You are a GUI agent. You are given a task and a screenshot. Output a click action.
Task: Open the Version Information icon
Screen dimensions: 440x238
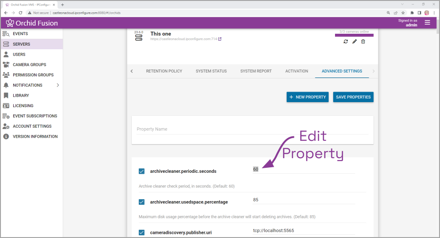tap(6, 136)
